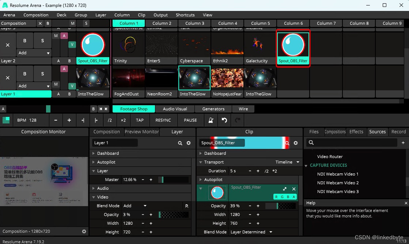Click search icon in Clip panel
Screen dimensions: 409x244
(287, 143)
